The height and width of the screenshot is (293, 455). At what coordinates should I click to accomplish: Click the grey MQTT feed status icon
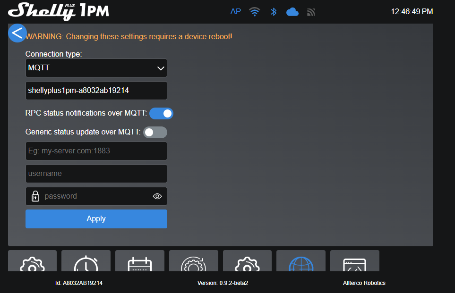pos(311,12)
